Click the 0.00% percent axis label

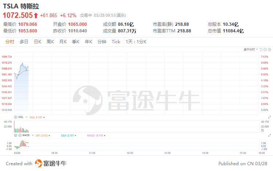point(265,110)
